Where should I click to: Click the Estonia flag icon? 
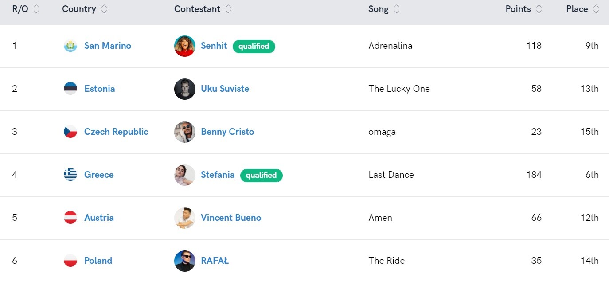(70, 89)
